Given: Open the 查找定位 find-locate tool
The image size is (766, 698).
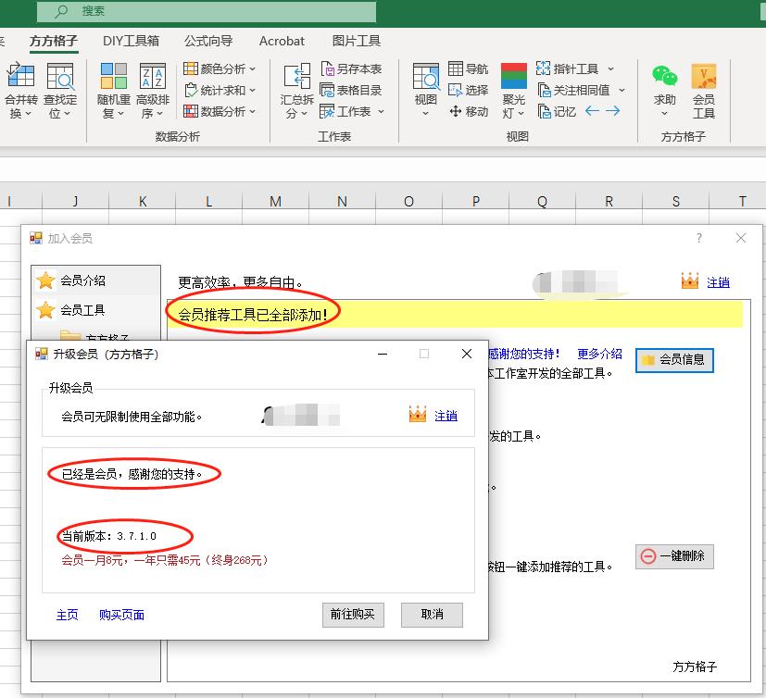Looking at the screenshot, I should [x=60, y=91].
